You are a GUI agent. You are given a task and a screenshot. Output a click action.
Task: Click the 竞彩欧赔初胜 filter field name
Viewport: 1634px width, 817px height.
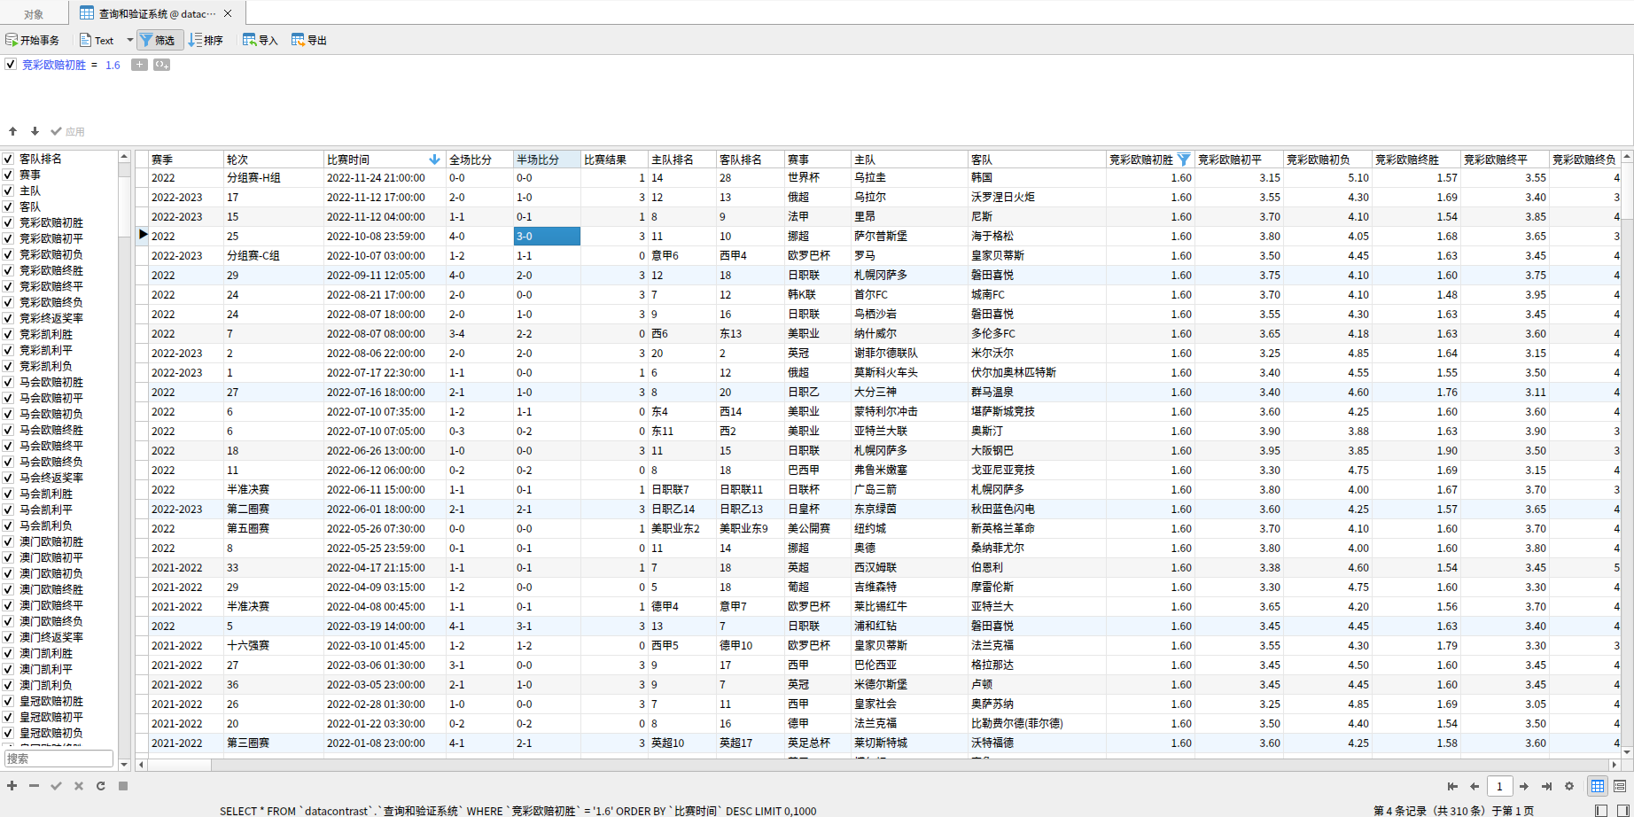[x=54, y=65]
